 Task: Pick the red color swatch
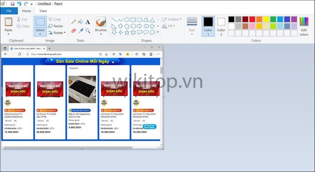click(x=252, y=19)
